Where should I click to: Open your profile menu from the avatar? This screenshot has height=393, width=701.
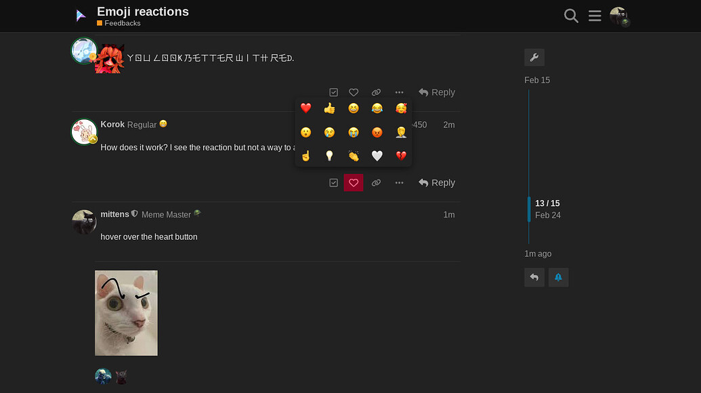(619, 16)
